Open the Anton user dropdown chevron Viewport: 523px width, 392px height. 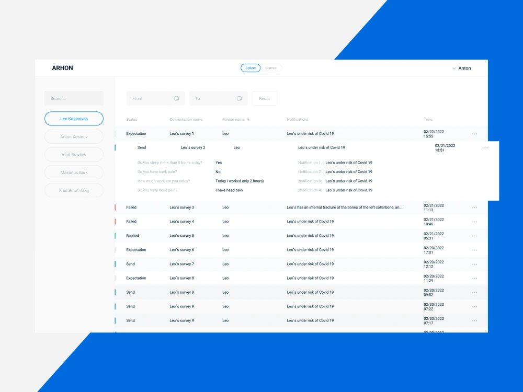point(454,68)
